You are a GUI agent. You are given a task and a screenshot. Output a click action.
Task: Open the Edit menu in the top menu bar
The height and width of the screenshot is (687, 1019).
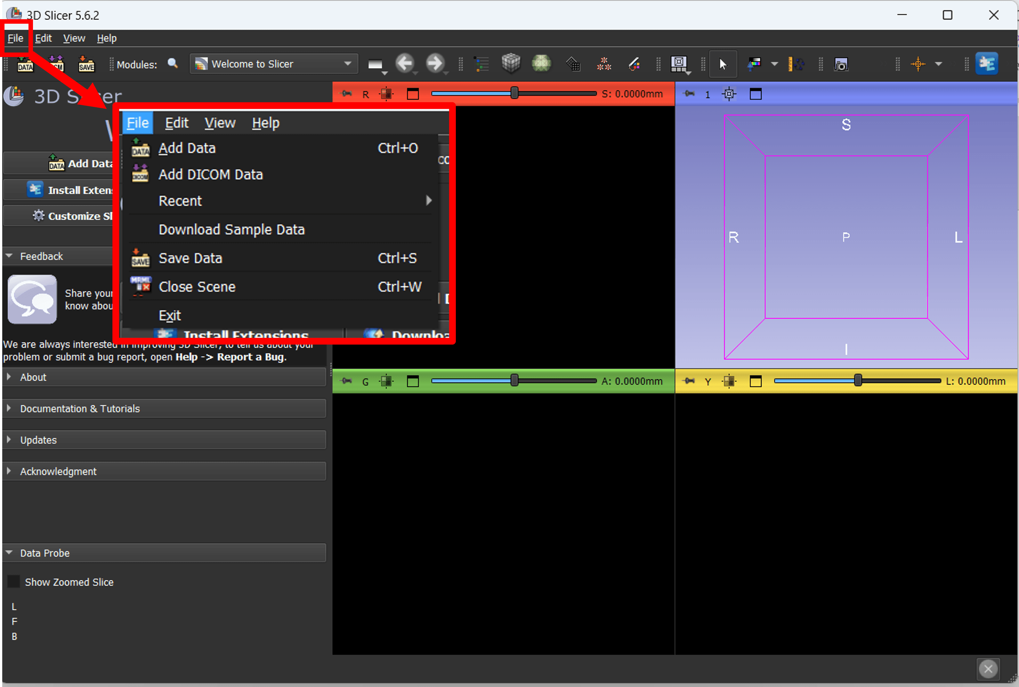43,38
